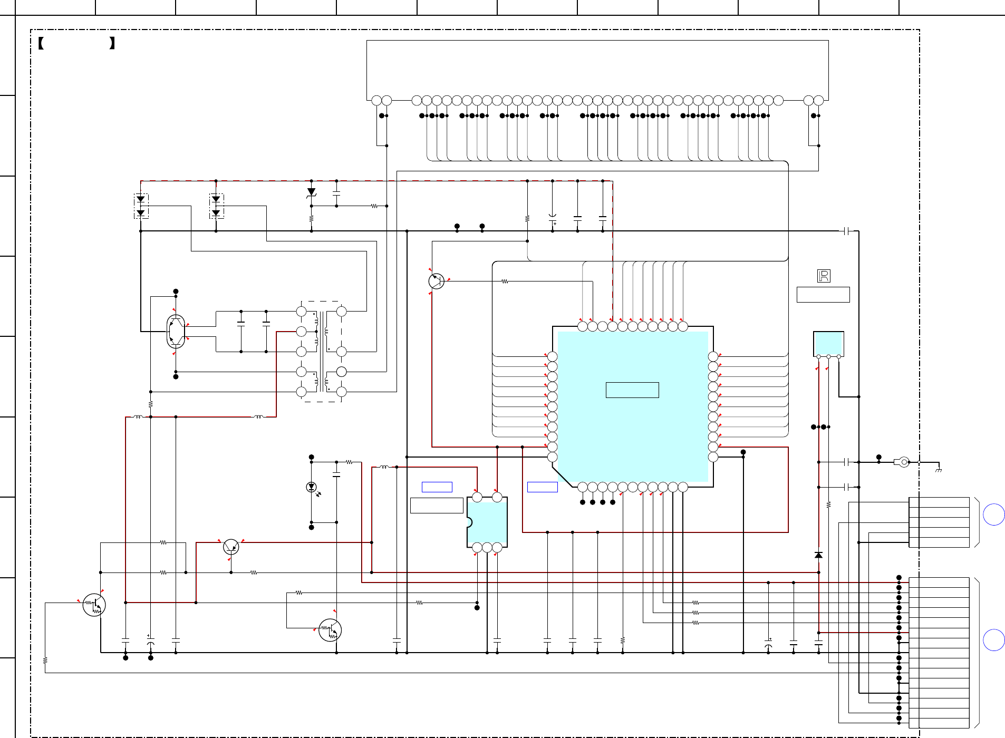This screenshot has width=1005, height=738.
Task: Select the diode above the lower connector
Action: click(818, 555)
